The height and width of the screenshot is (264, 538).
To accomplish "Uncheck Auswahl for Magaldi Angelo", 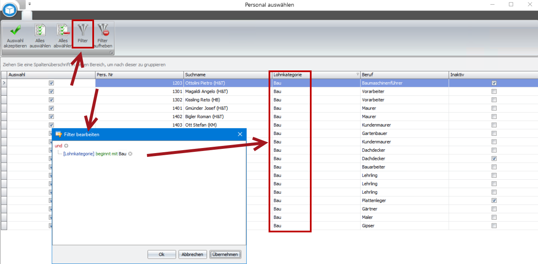I will click(51, 92).
